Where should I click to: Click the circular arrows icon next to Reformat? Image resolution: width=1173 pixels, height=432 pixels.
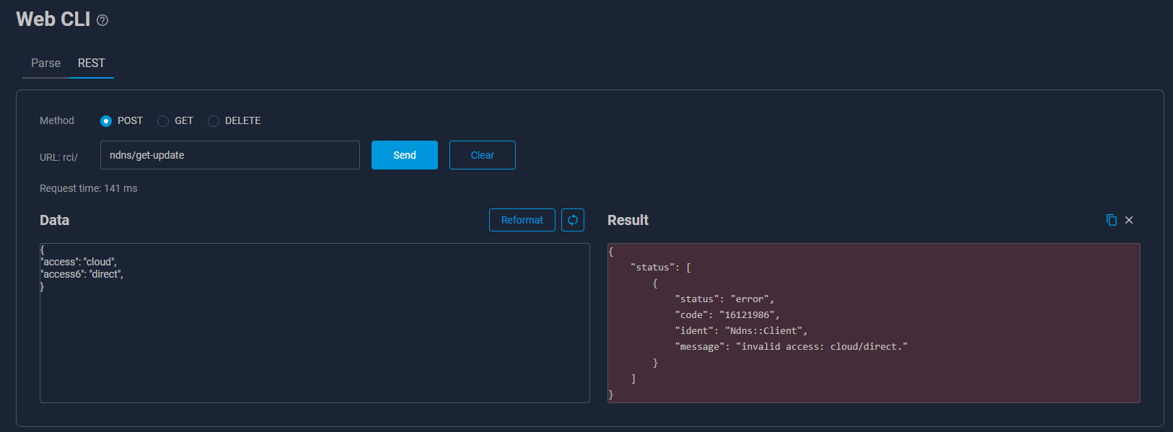tap(573, 220)
